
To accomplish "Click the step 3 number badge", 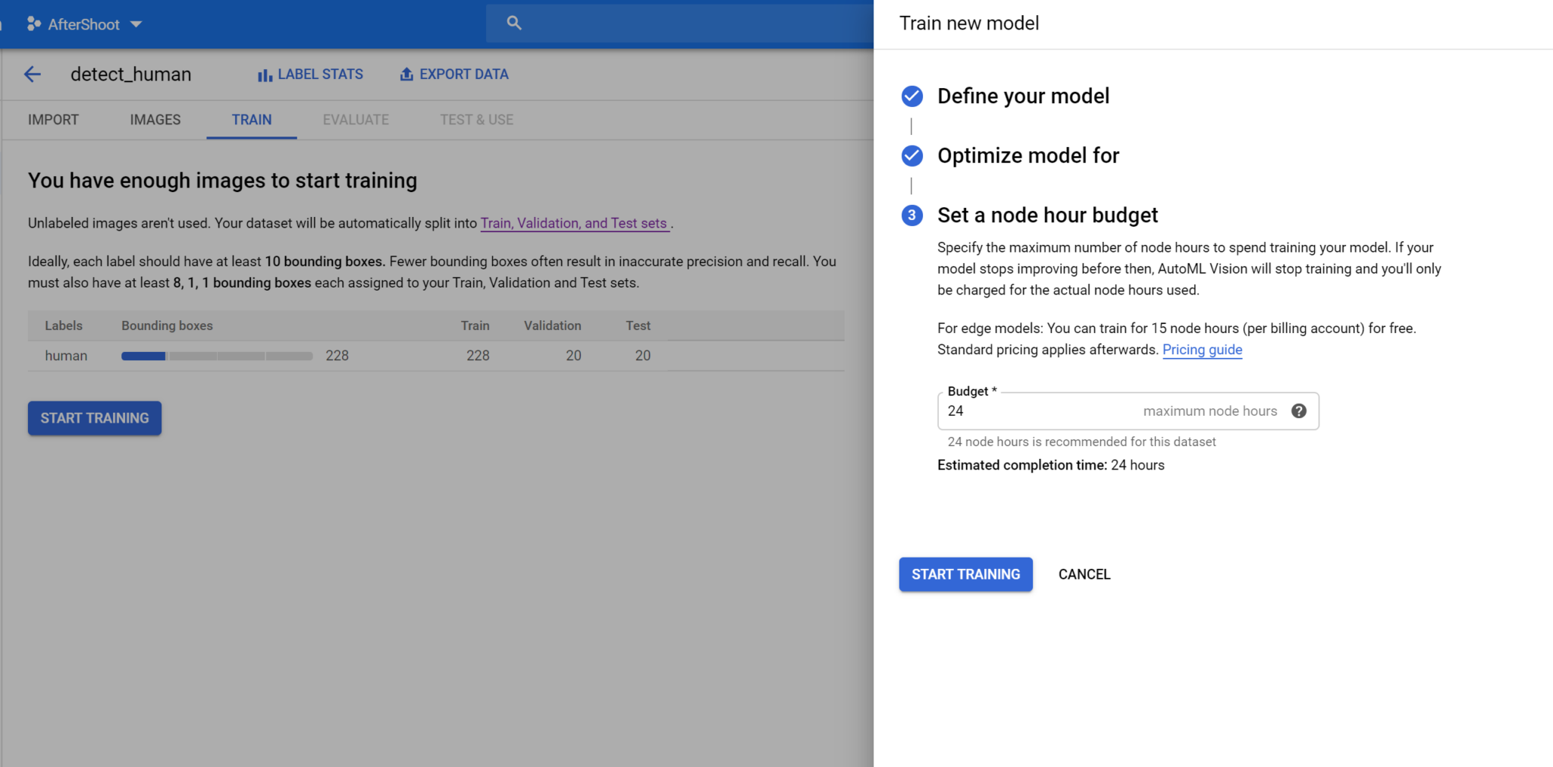I will [x=912, y=215].
